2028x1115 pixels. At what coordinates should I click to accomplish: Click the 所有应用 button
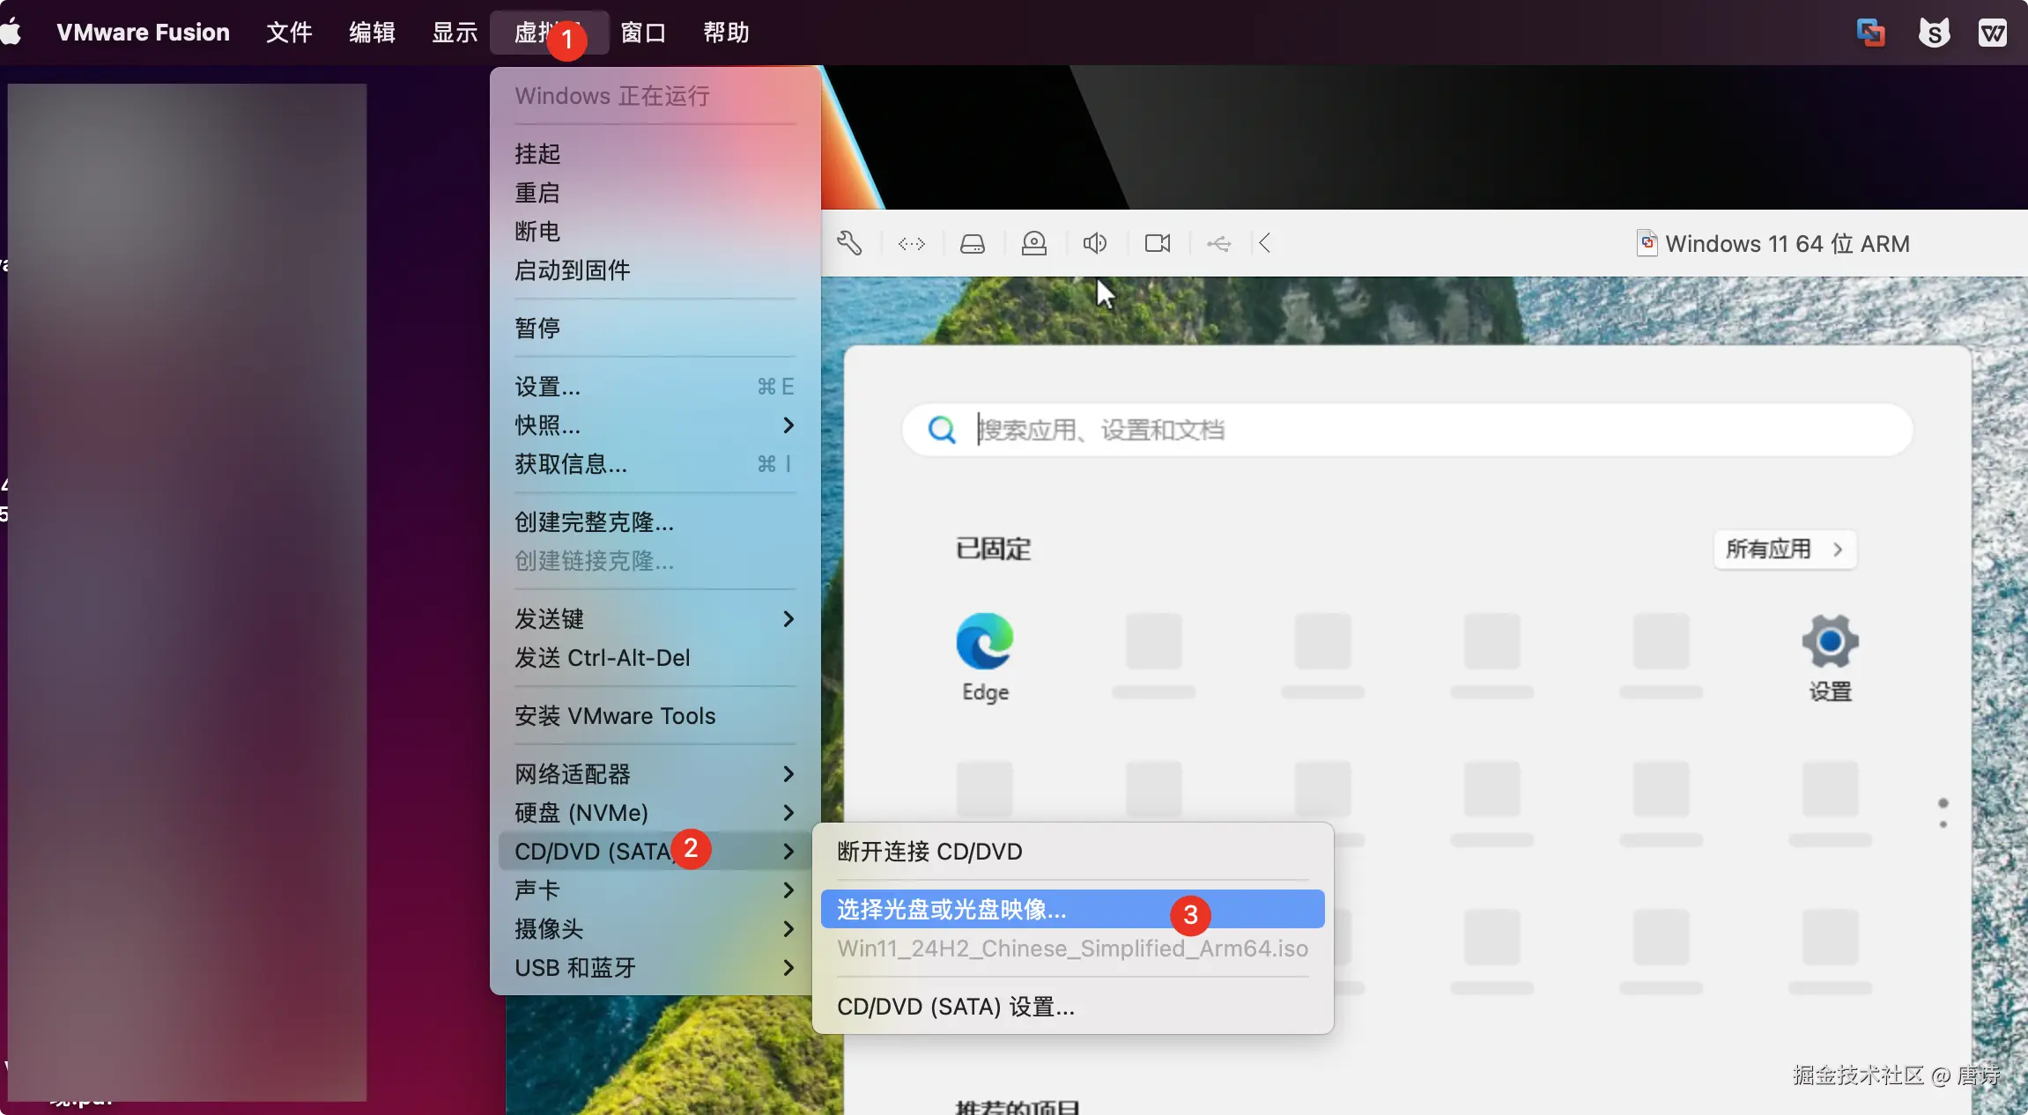(x=1784, y=550)
